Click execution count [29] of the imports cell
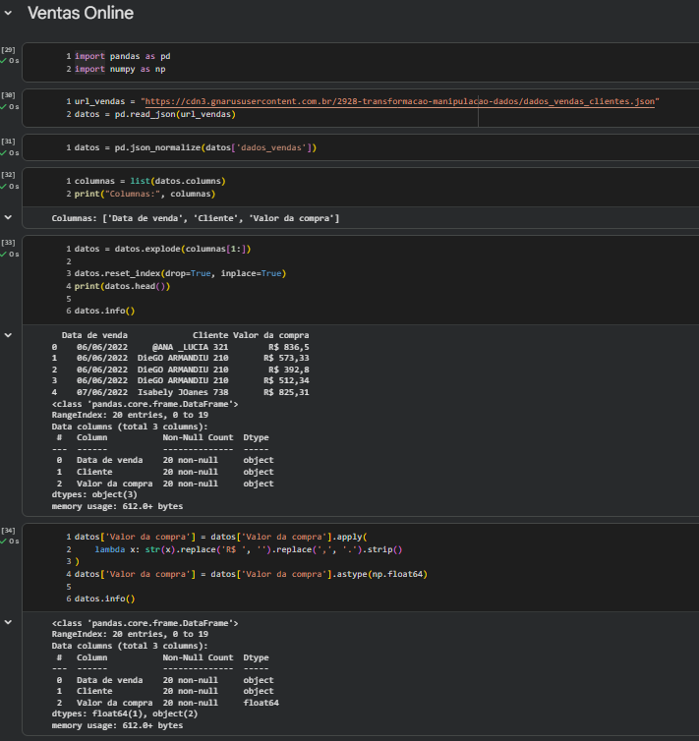This screenshot has height=741, width=699. coord(9,49)
